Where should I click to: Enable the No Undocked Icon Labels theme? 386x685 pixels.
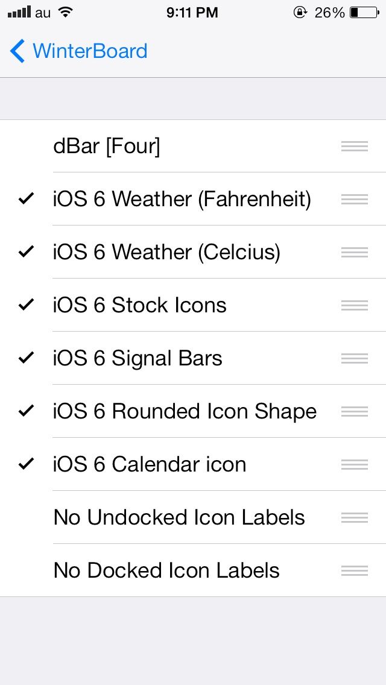179,518
